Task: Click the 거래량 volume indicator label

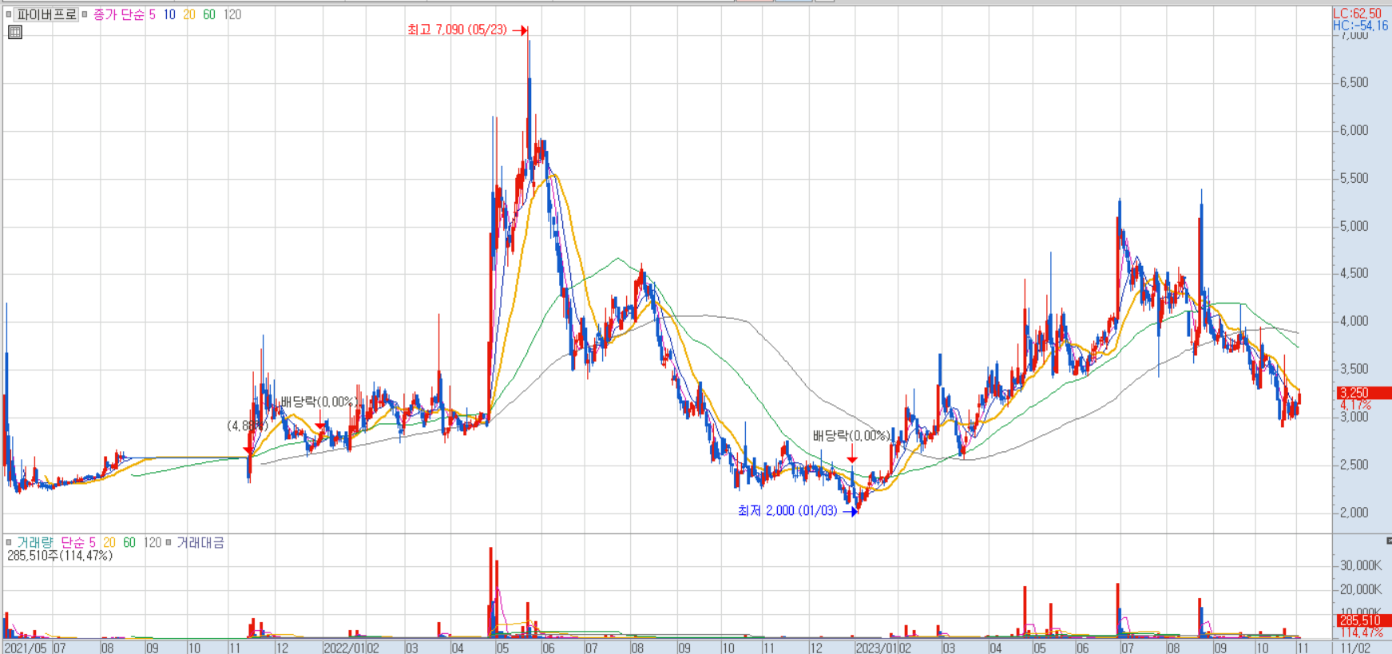Action: 34,542
